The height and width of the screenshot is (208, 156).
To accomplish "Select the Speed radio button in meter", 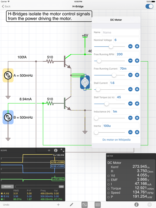I will click(109, 193).
